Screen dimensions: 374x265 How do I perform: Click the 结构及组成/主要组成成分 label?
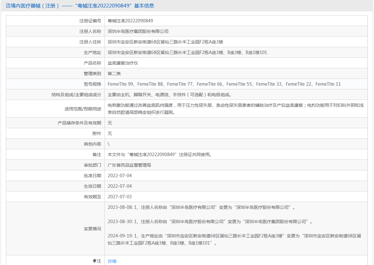[x=76, y=95]
